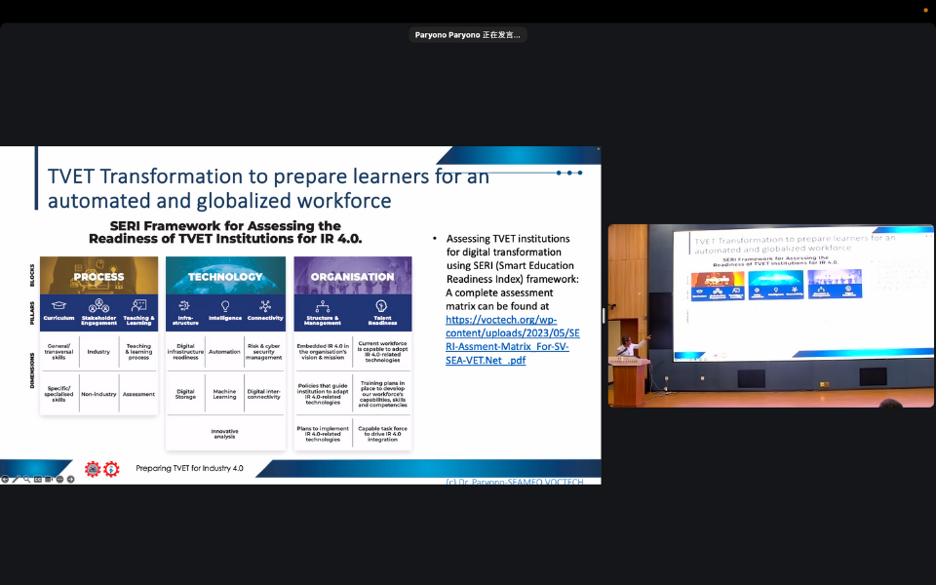Viewport: 936px width, 585px height.
Task: Click the vertical 'BLOCKS' row label
Action: coord(32,276)
